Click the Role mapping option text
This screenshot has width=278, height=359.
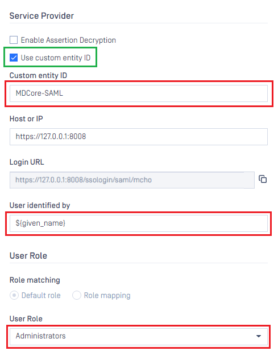107,295
